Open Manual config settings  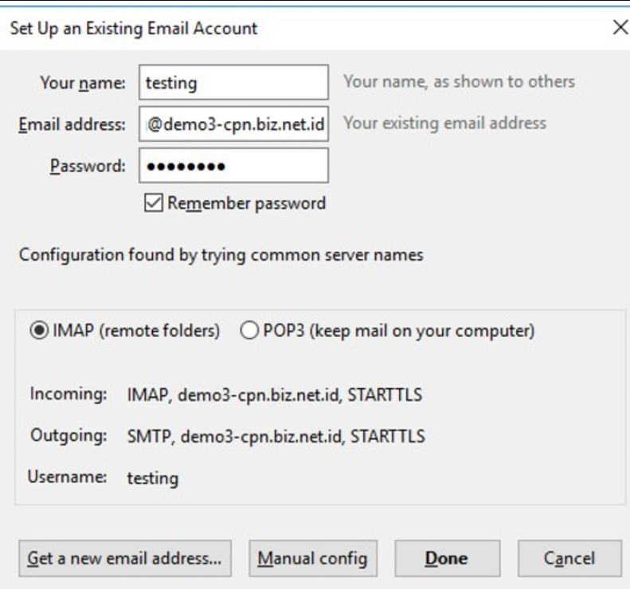[312, 558]
